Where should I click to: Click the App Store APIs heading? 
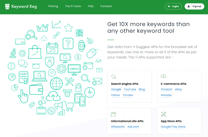[x=171, y=121]
